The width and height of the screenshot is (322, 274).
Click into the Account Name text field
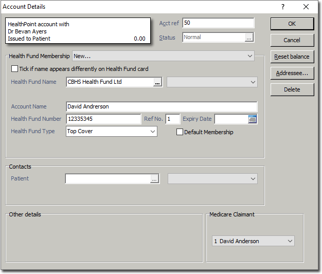[162, 106]
